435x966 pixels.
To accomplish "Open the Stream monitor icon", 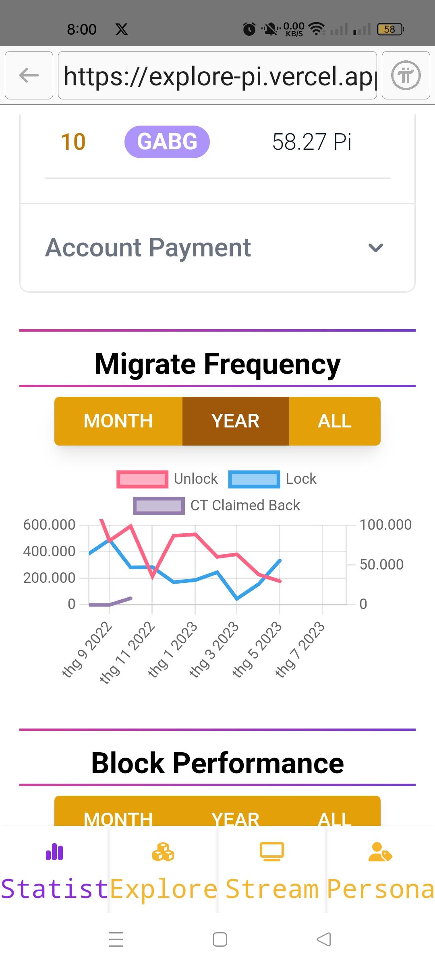I will [x=272, y=852].
